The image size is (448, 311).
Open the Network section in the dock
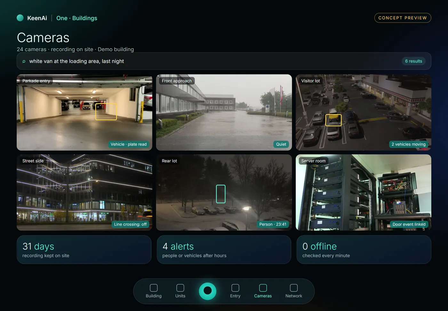point(294,291)
